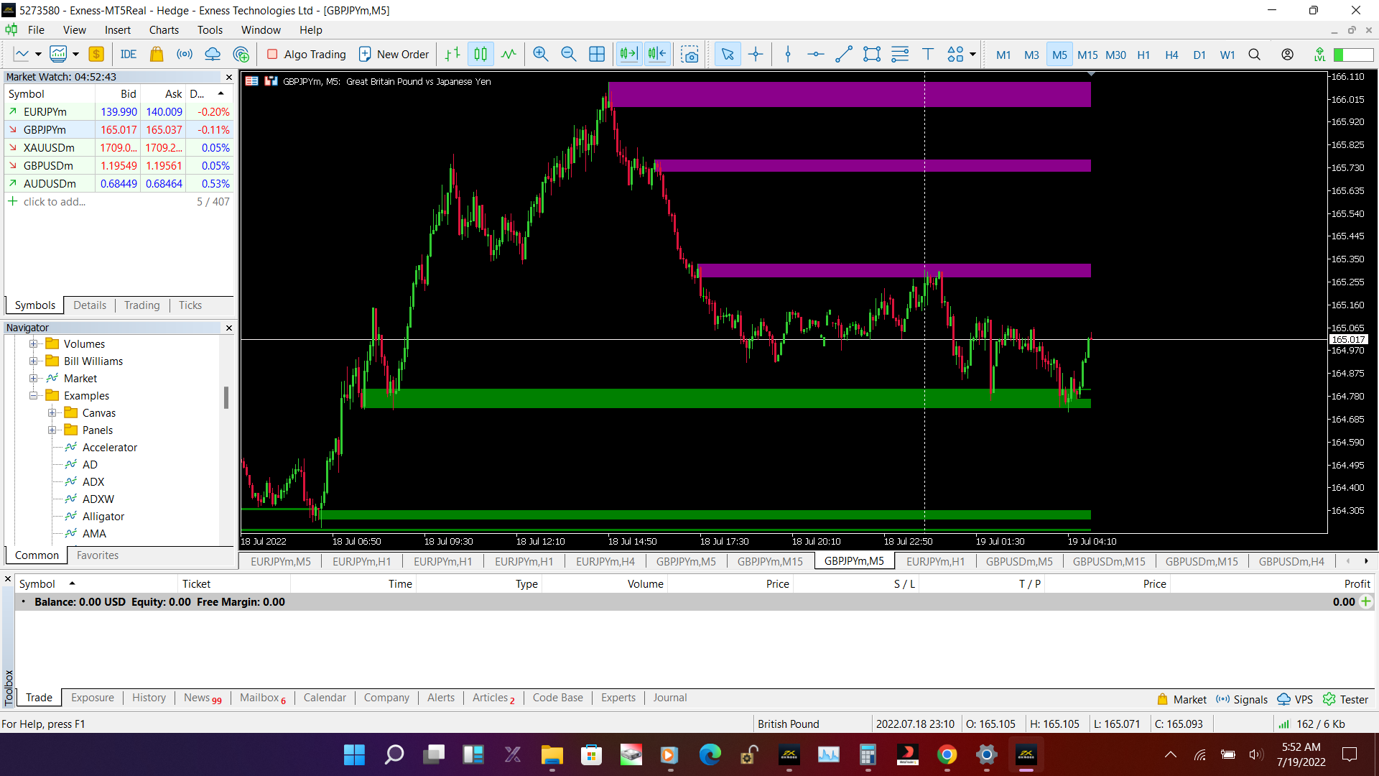Toggle the chart auto scroll button
This screenshot has width=1379, height=776.
tap(628, 55)
